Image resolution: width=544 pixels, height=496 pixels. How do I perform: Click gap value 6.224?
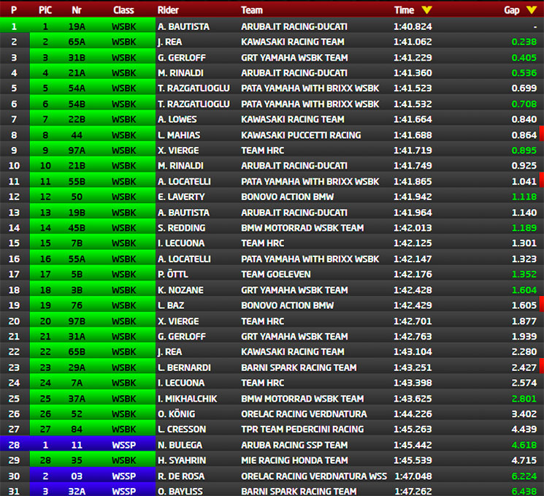tap(524, 476)
